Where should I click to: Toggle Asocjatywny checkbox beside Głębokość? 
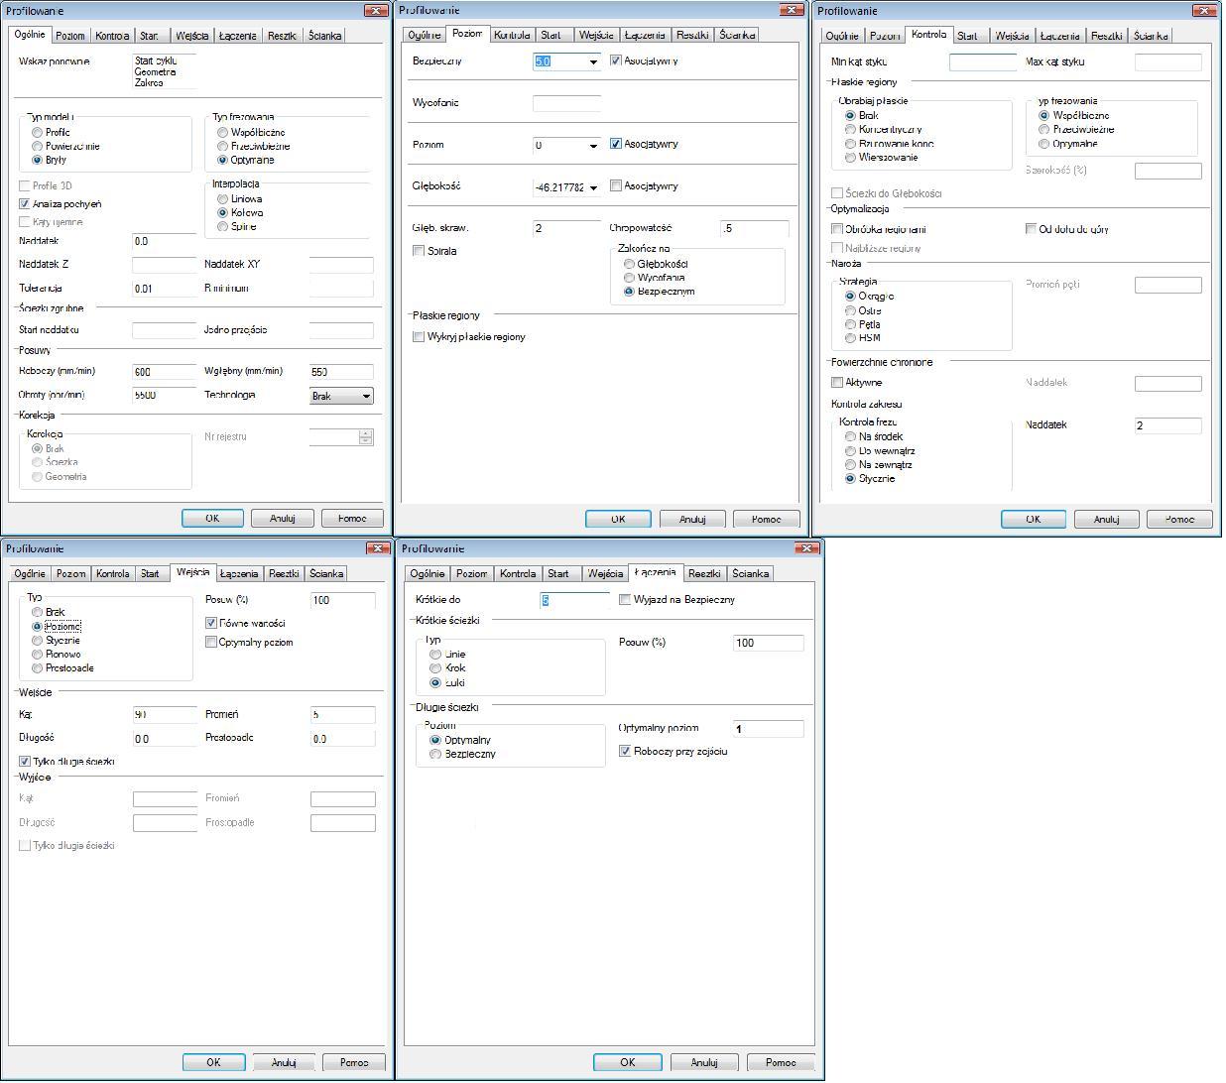(616, 185)
